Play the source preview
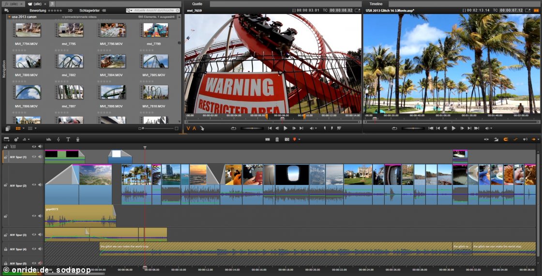Image resolution: width=542 pixels, height=276 pixels. [x=285, y=128]
